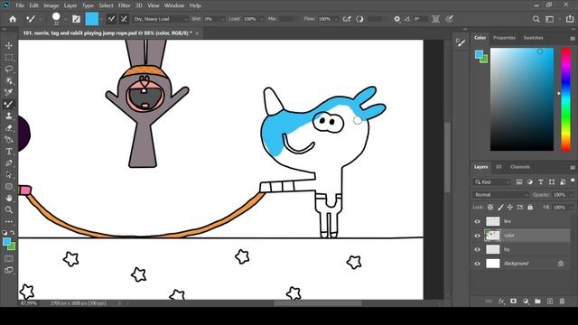Select the Path Selection tool

[x=9, y=174]
